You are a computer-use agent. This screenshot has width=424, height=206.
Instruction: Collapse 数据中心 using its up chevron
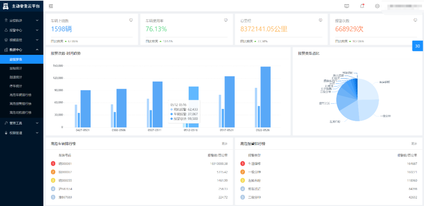(x=37, y=50)
